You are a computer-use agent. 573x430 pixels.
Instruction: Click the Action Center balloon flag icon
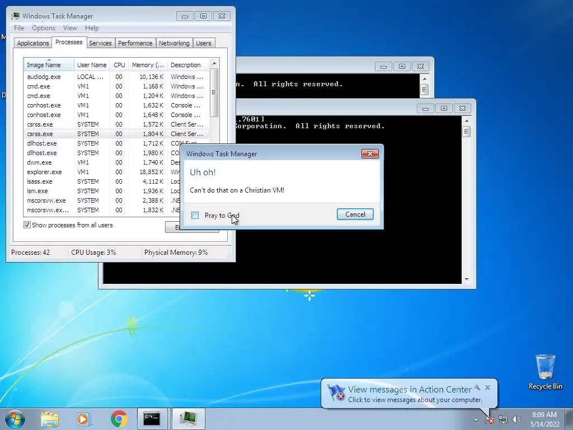point(336,392)
